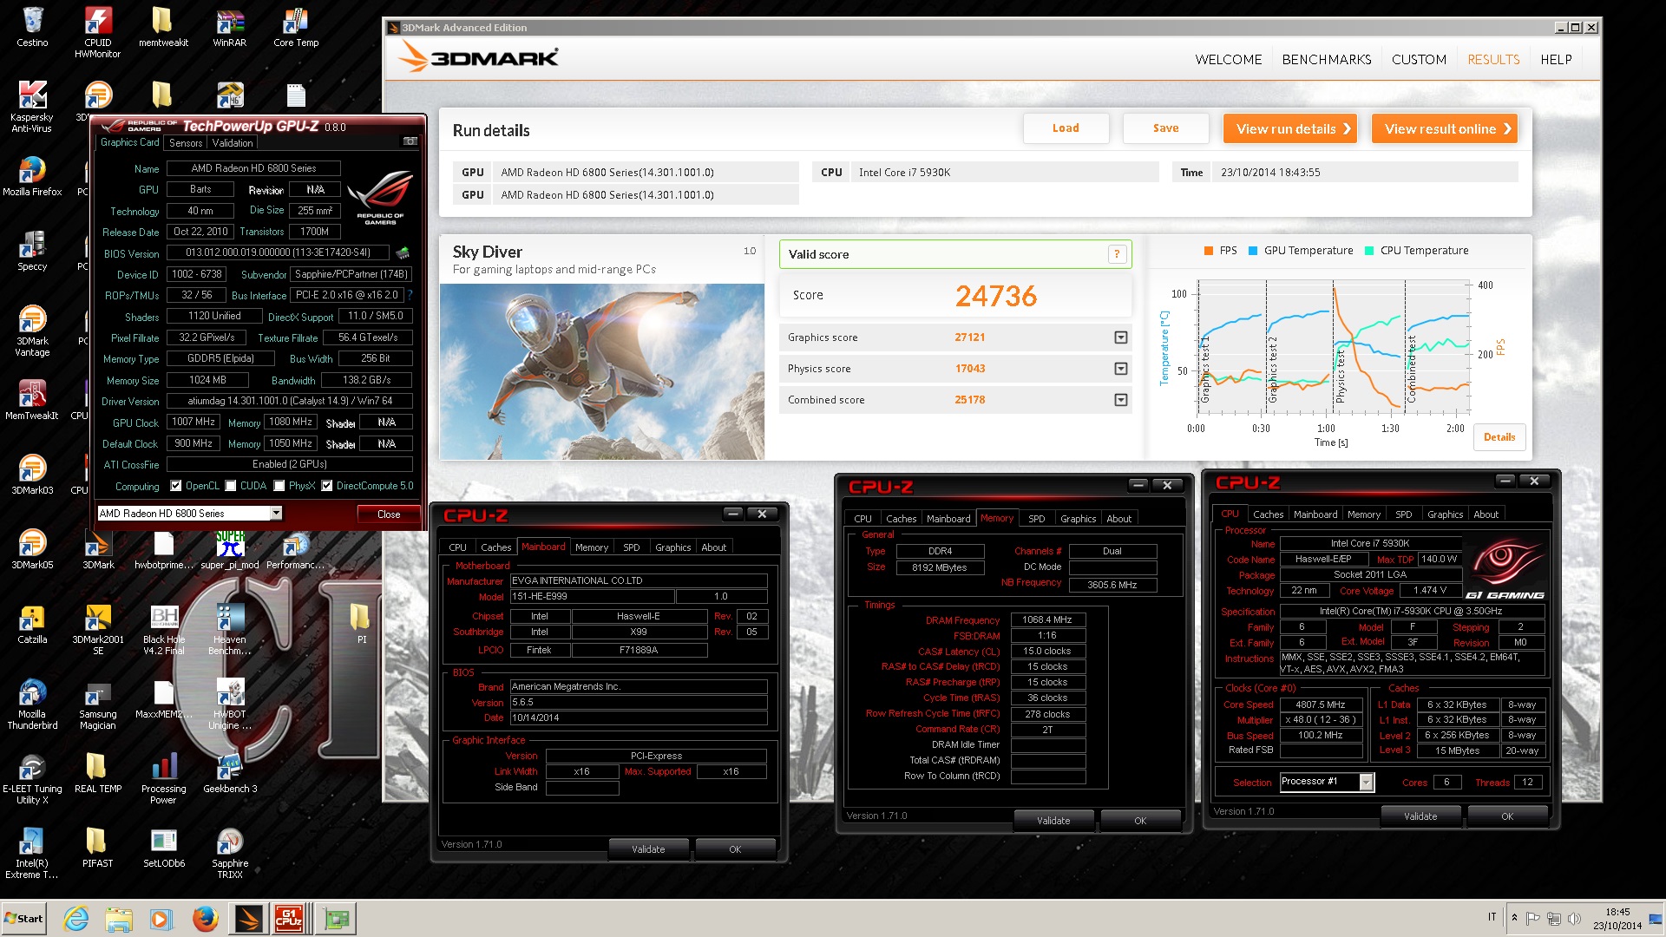Launch Samsung Magician from the desktop
This screenshot has width=1666, height=937.
[98, 704]
